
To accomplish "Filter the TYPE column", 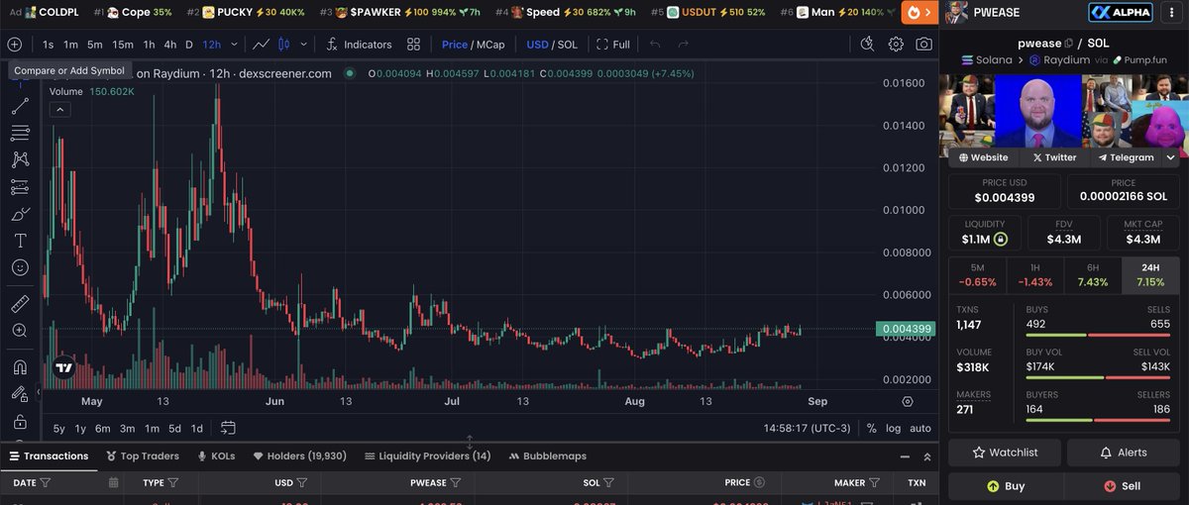I will pyautogui.click(x=173, y=482).
